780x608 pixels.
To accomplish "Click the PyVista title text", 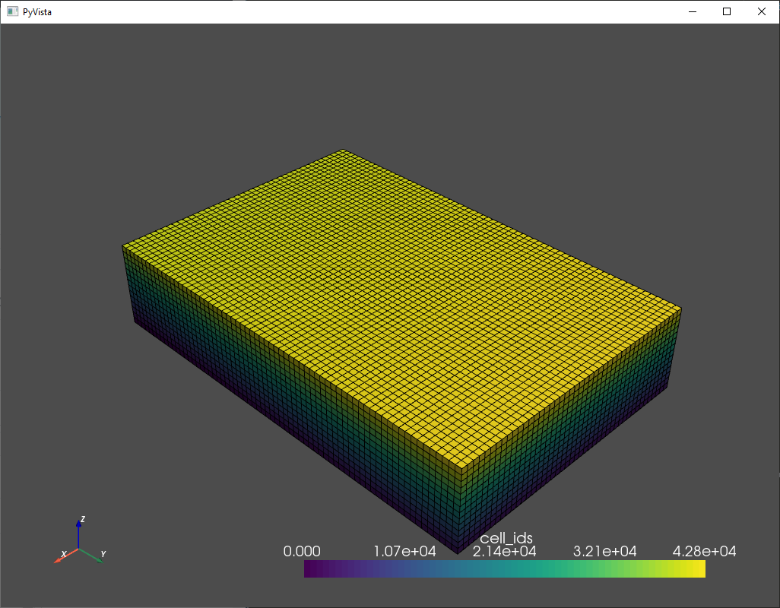I will (36, 12).
